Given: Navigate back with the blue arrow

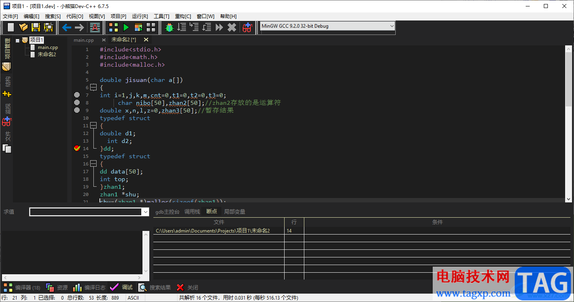Looking at the screenshot, I should pyautogui.click(x=67, y=27).
